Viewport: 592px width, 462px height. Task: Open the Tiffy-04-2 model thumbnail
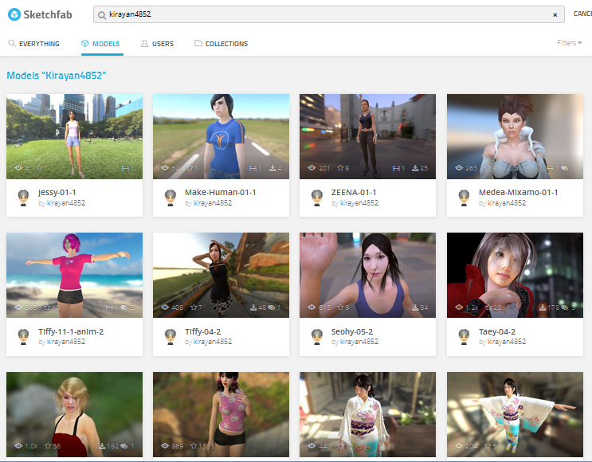pyautogui.click(x=221, y=275)
